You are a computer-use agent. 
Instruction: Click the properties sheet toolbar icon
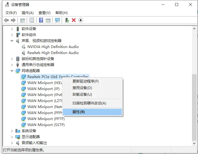pos(32,20)
